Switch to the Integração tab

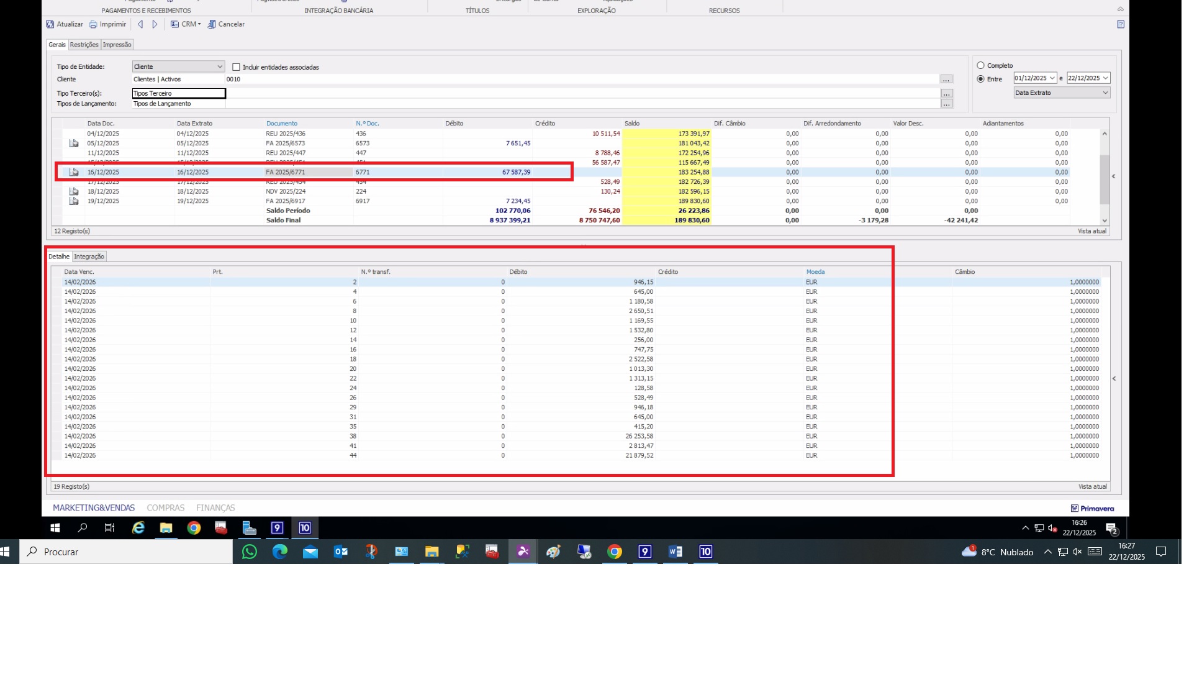point(89,257)
